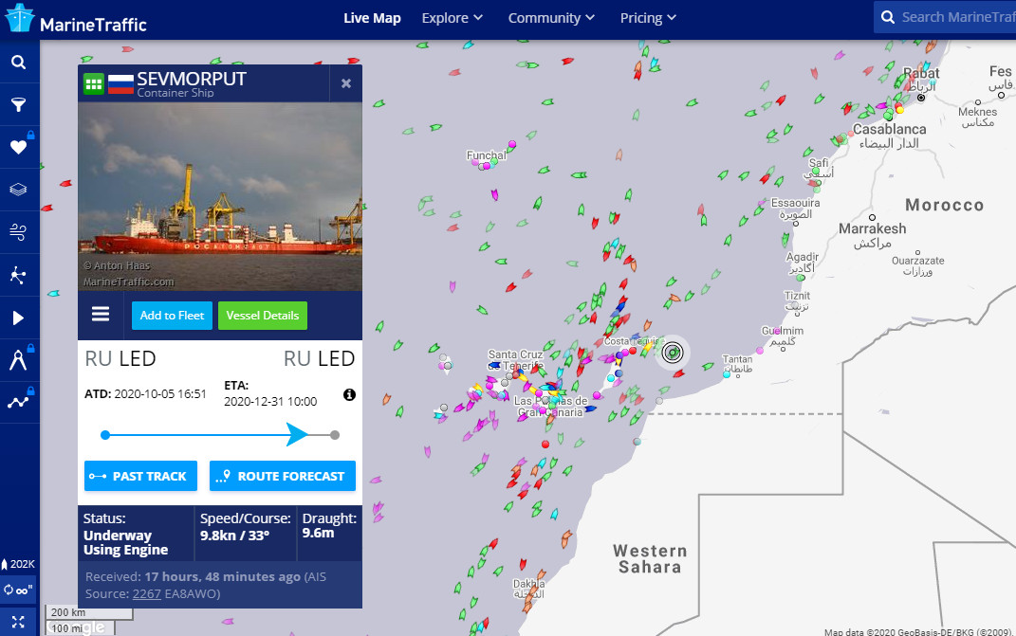
Task: Click Add to Fleet button
Action: (x=172, y=316)
